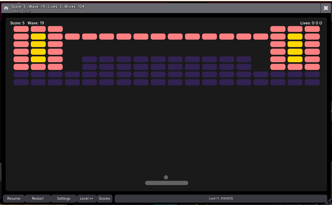Click the resize grip at window corner
This screenshot has width=332, height=205.
pyautogui.click(x=329, y=202)
